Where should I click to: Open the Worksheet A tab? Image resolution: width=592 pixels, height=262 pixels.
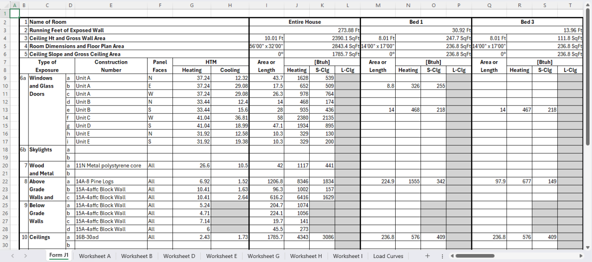tap(95, 256)
